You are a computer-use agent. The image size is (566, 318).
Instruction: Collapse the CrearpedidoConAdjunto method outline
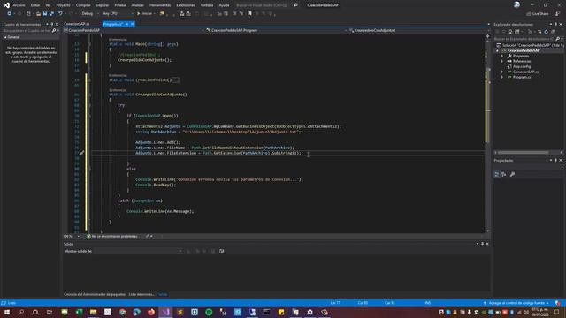89,95
